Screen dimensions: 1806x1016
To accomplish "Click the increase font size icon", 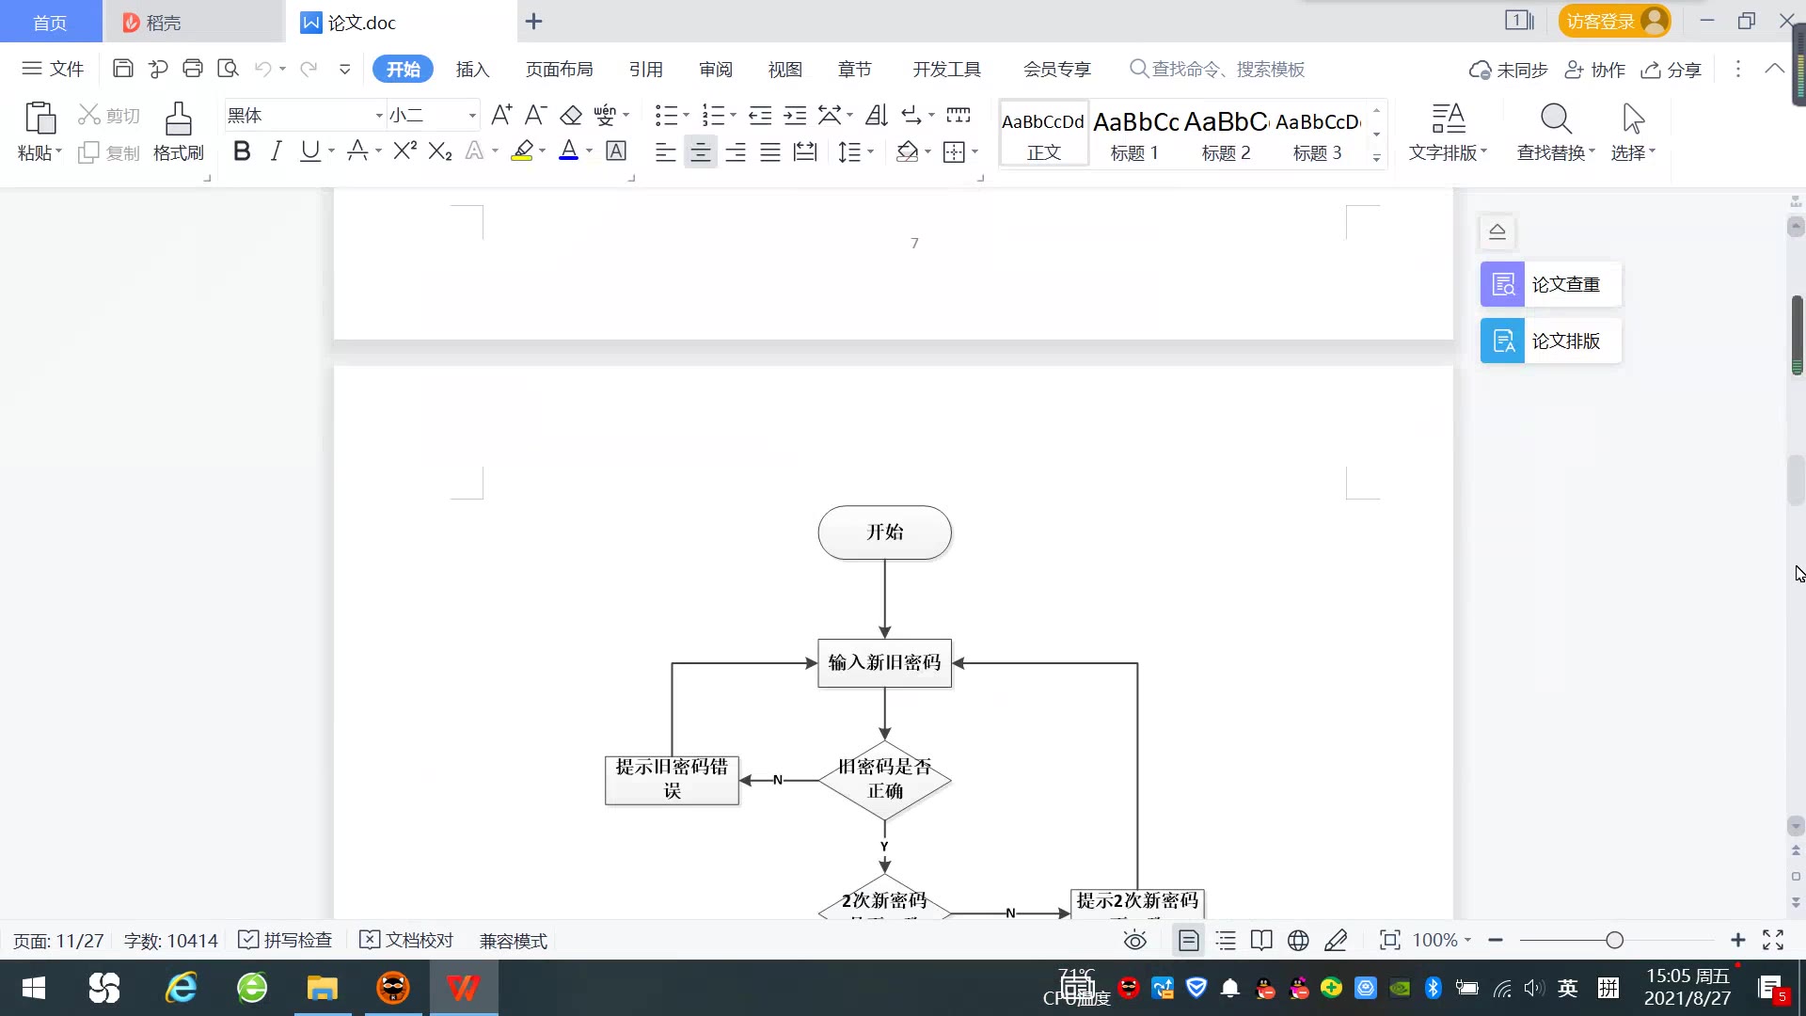I will click(501, 115).
